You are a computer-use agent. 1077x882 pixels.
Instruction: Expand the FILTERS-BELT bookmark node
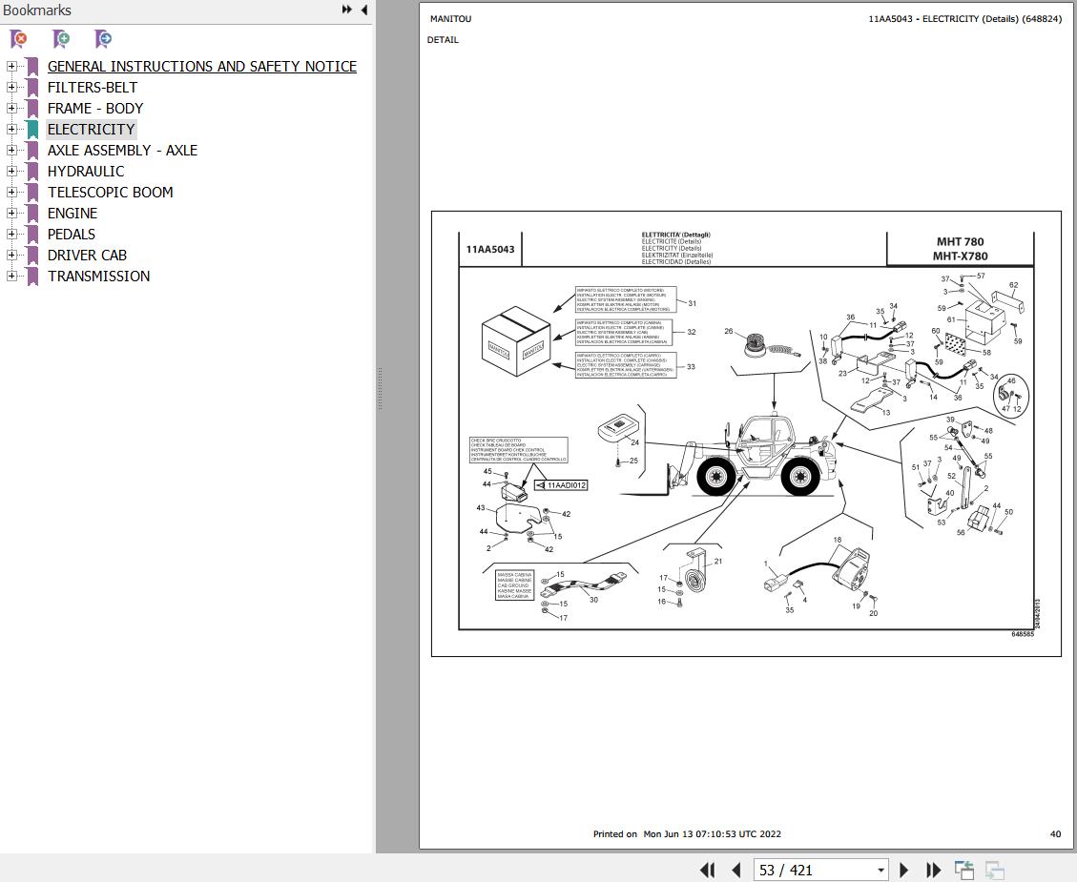(x=11, y=87)
